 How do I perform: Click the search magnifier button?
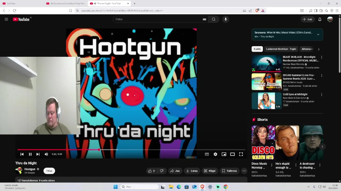point(214,19)
